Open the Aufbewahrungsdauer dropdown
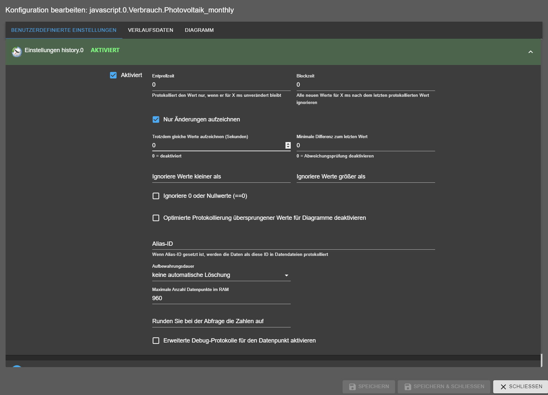 (221, 275)
